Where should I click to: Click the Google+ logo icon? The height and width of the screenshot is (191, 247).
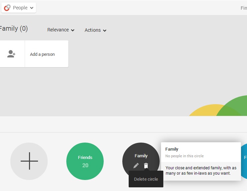(7, 8)
